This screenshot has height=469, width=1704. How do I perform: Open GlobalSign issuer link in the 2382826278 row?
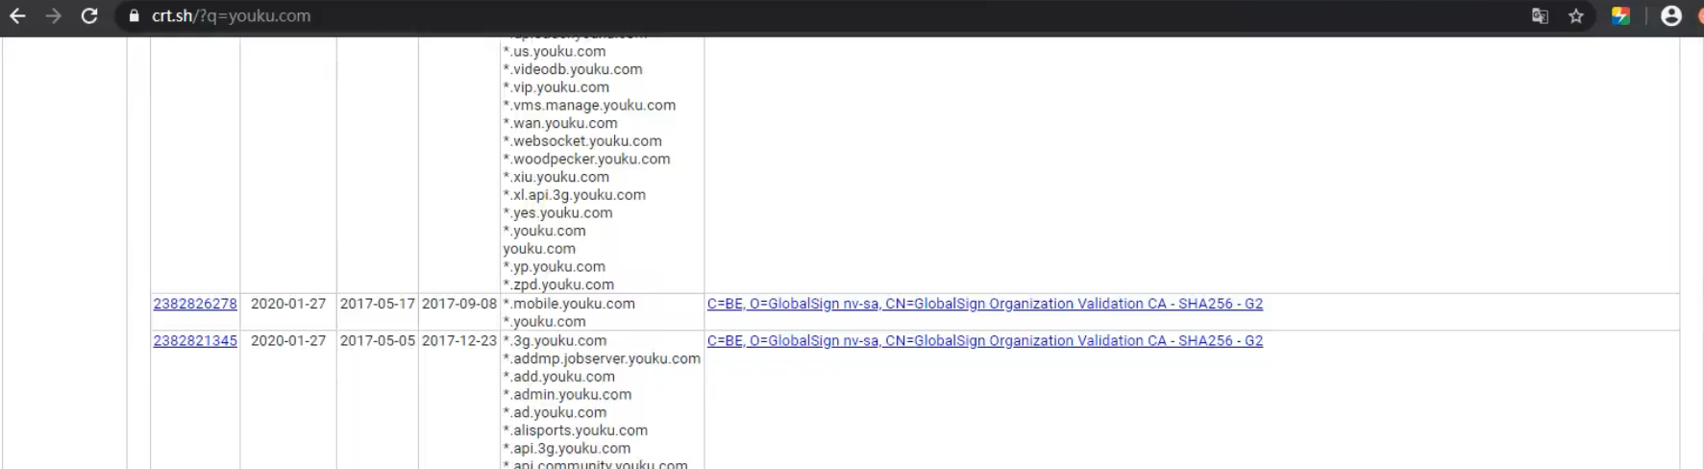984,304
